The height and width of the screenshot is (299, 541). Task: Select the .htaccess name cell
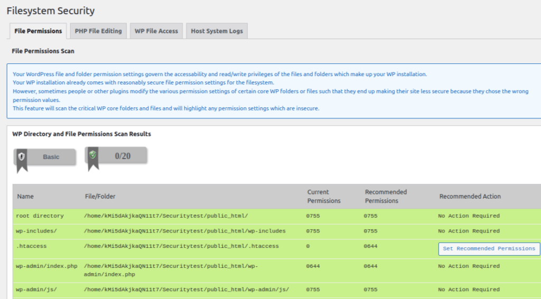tap(31, 246)
